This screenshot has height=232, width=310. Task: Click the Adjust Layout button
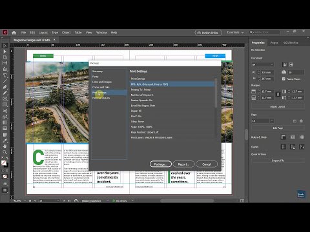coord(278,106)
